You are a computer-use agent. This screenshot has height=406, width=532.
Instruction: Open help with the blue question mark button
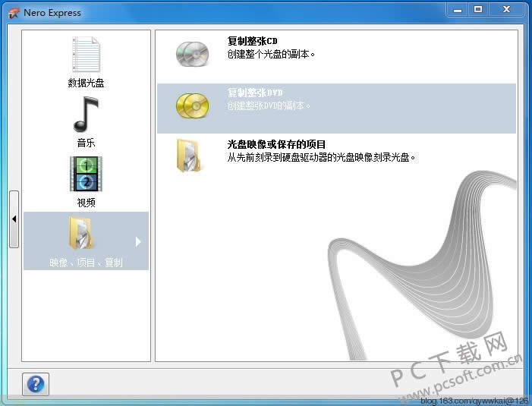[36, 384]
